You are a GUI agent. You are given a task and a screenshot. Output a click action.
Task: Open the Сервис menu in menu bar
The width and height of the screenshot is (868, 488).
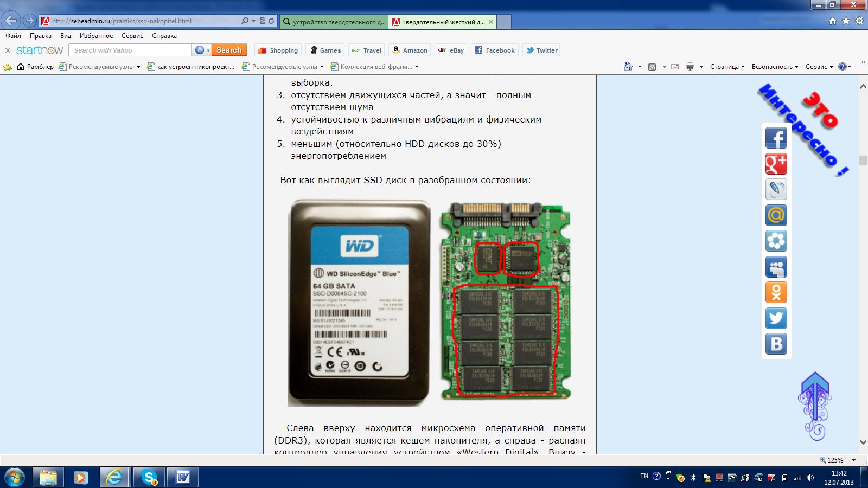click(x=132, y=36)
